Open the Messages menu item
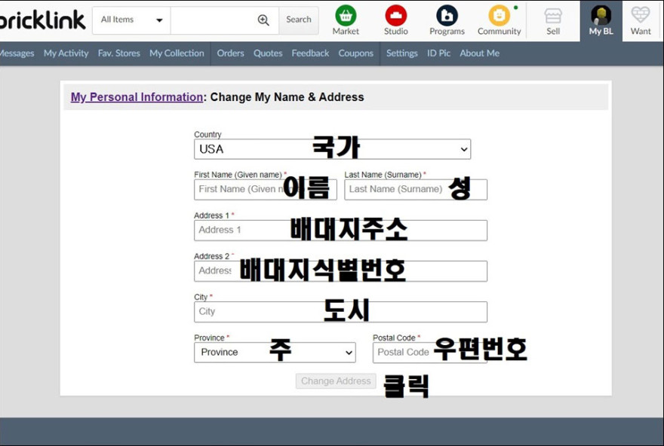Image resolution: width=664 pixels, height=446 pixels. point(17,53)
